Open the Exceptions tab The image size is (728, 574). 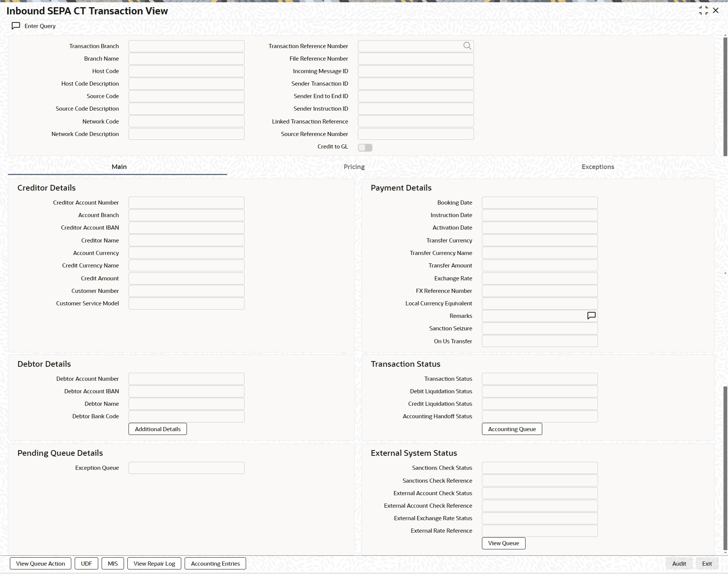(598, 167)
